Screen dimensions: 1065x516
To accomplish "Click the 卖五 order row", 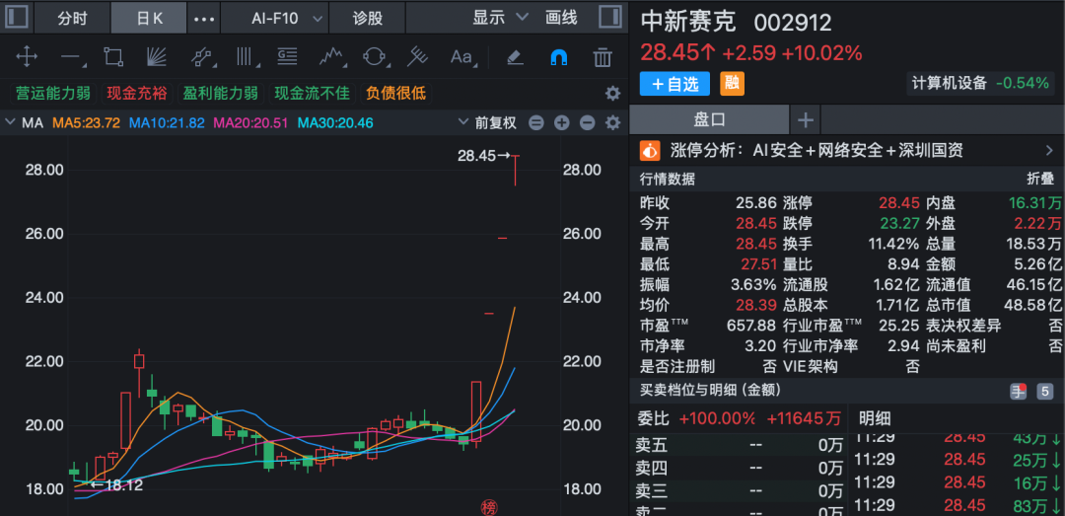I will click(739, 446).
